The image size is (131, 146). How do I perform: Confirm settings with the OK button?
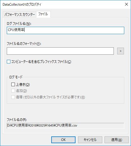click(63, 140)
